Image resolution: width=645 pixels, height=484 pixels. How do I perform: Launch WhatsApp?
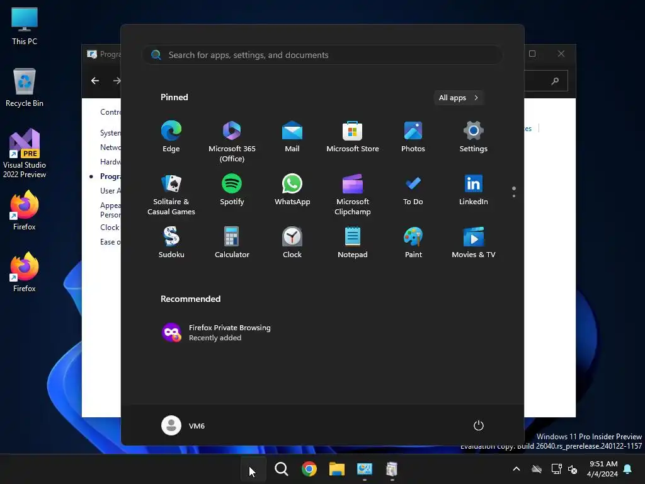pos(292,190)
